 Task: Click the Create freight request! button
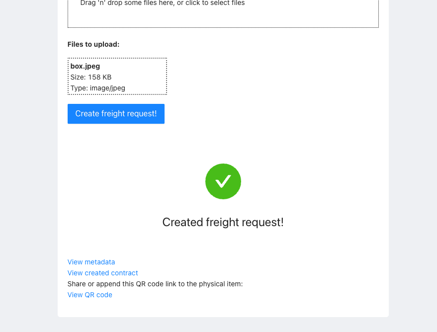pyautogui.click(x=116, y=114)
